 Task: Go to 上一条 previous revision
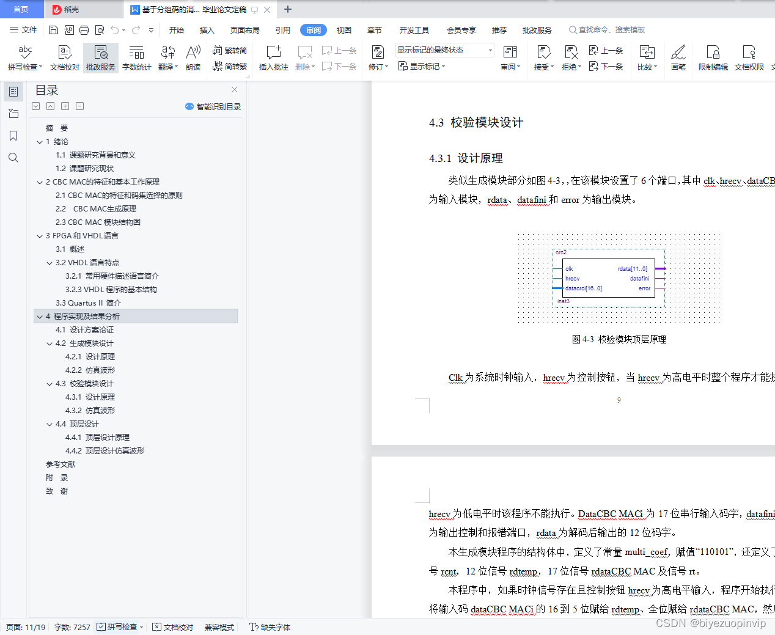(x=606, y=50)
